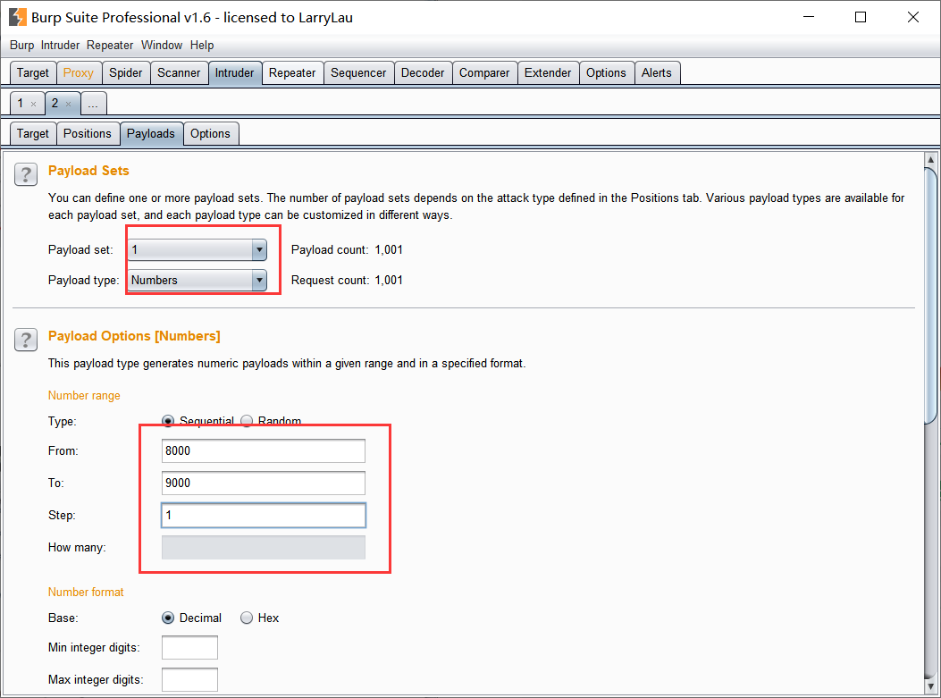Select the Payloads sub-tab
Screen dimensions: 941x698
[151, 134]
